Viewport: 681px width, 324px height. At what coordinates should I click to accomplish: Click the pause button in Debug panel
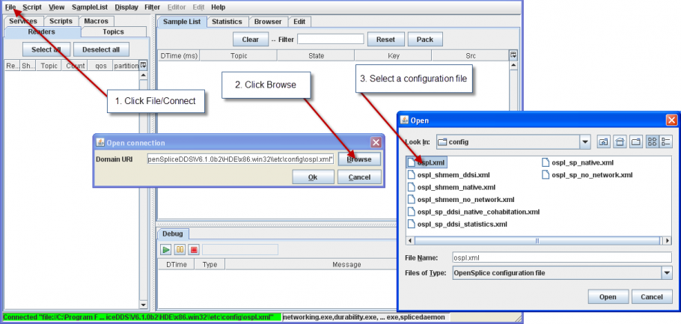click(180, 250)
